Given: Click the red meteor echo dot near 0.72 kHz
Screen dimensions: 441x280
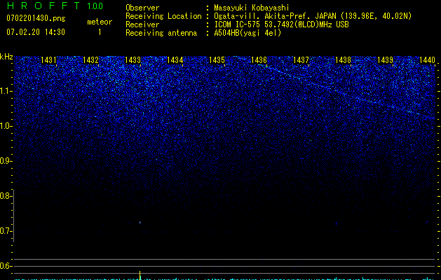Looking at the screenshot, I should click(140, 223).
